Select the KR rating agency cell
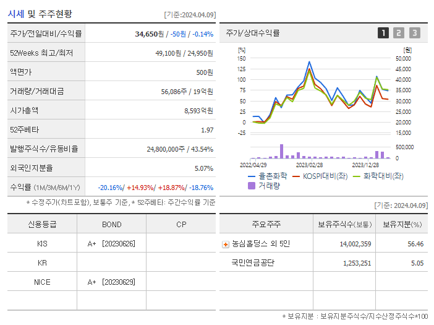 pos(42,263)
